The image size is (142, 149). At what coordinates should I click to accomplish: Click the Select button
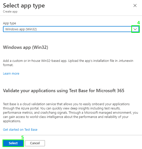(x=13, y=143)
